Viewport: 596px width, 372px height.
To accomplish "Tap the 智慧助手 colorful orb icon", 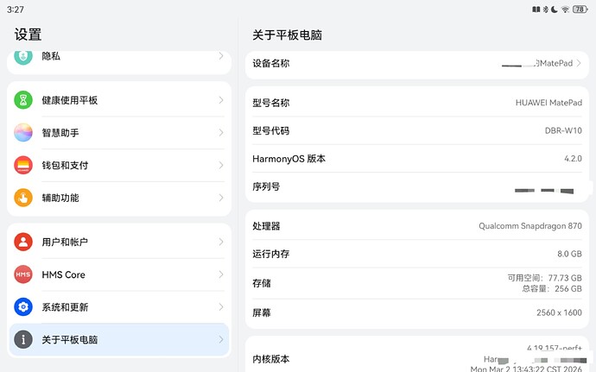I will click(x=23, y=133).
